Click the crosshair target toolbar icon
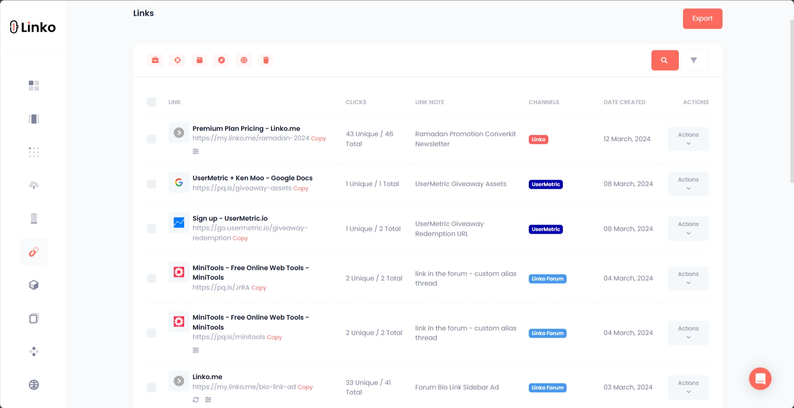 click(178, 60)
